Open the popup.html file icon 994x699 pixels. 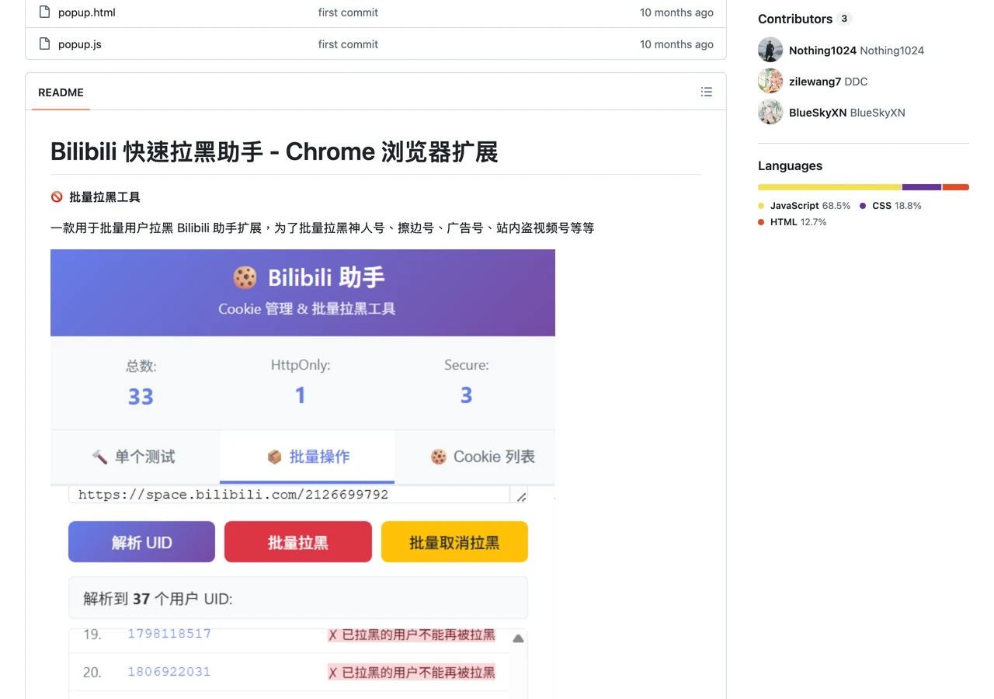click(44, 12)
